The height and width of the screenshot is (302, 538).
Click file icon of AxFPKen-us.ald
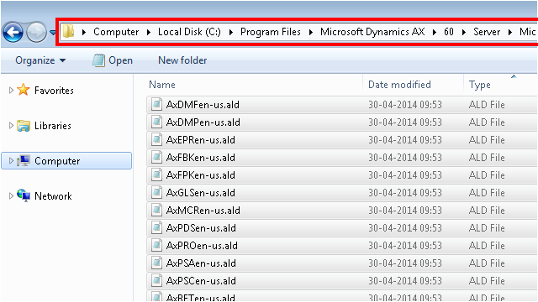click(156, 174)
